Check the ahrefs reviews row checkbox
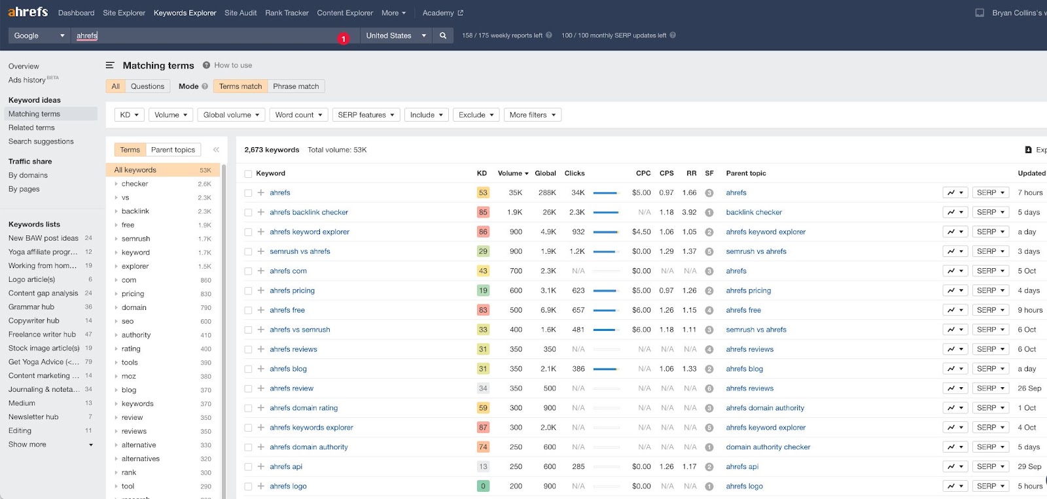This screenshot has height=499, width=1047. [248, 350]
